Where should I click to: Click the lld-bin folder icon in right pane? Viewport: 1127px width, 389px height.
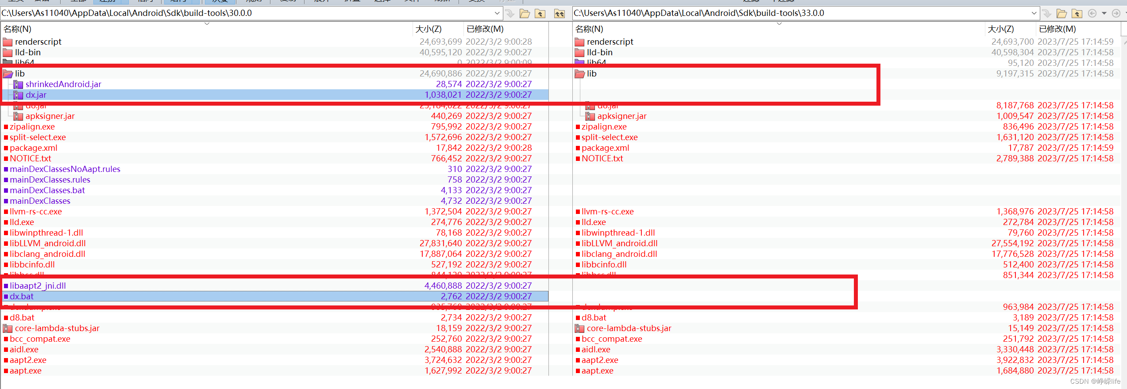coord(579,53)
